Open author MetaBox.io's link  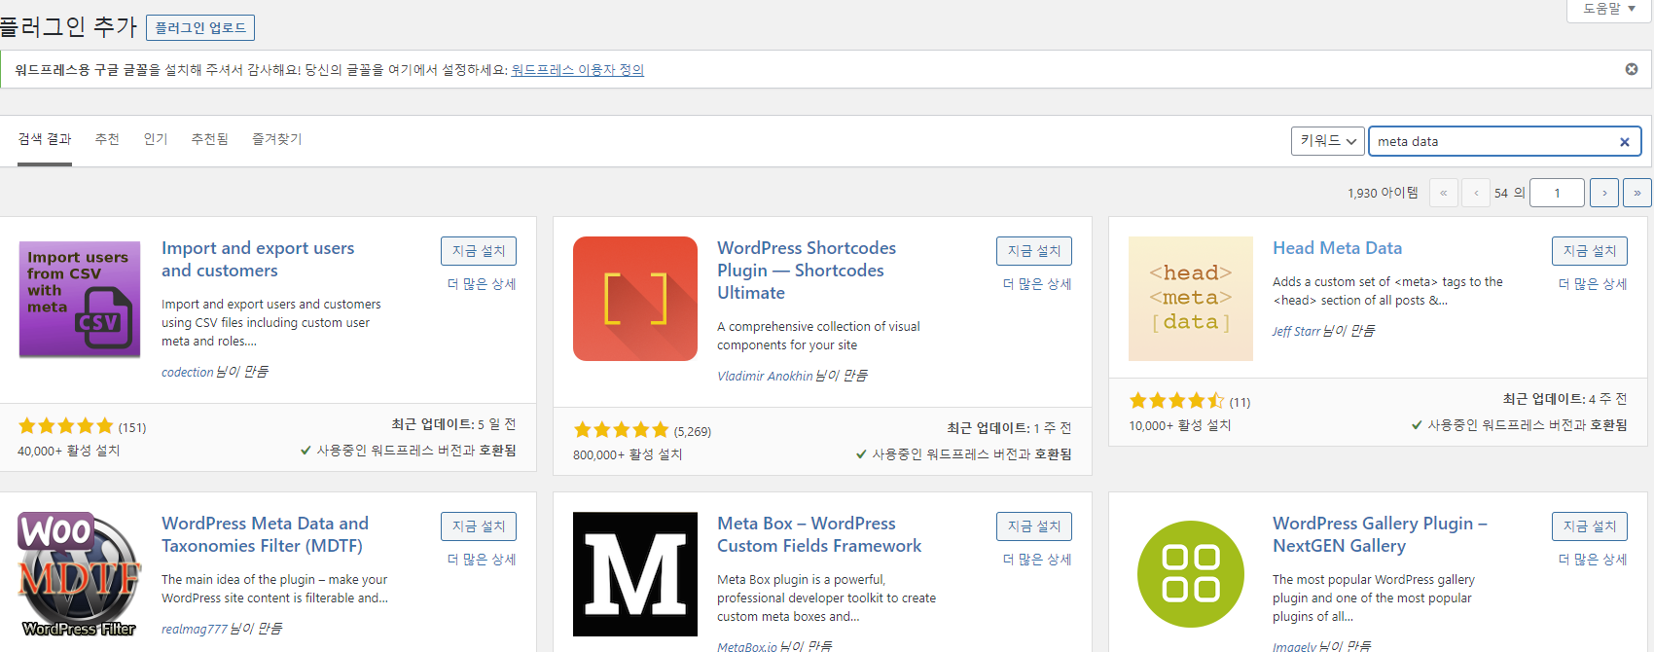(x=747, y=646)
